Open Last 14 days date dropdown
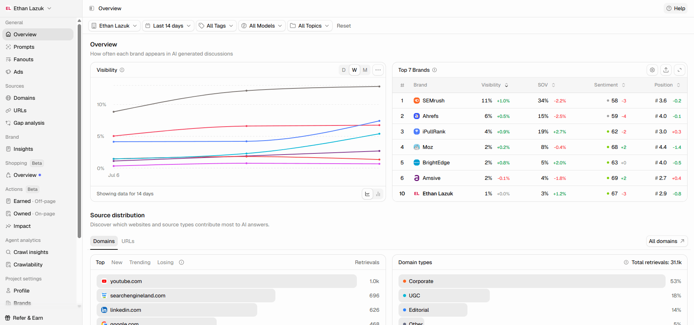Image resolution: width=694 pixels, height=325 pixels. (x=168, y=26)
